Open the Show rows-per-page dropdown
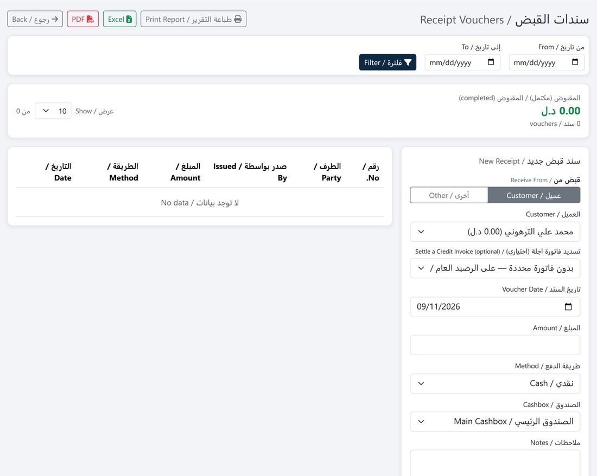This screenshot has height=476, width=597. click(x=53, y=111)
